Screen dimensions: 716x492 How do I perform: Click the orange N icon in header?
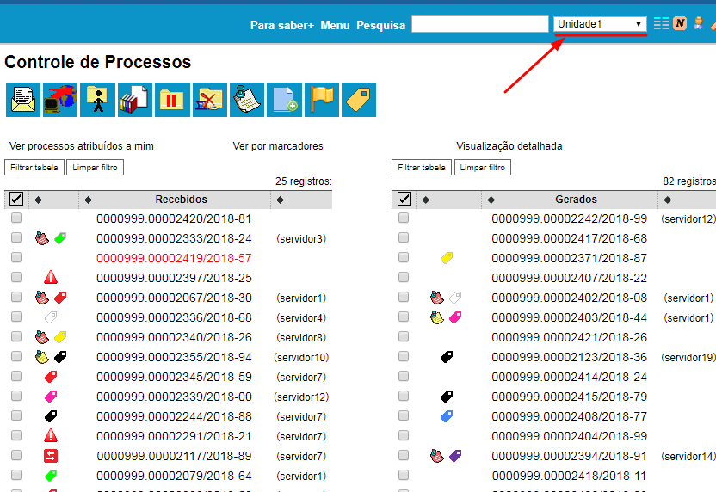pyautogui.click(x=680, y=23)
